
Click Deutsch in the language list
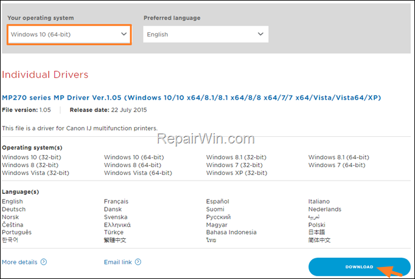(x=14, y=209)
